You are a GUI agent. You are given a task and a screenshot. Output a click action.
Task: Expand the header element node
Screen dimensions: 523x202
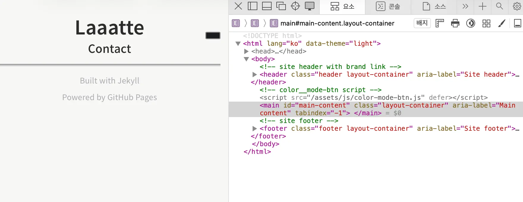pyautogui.click(x=254, y=75)
